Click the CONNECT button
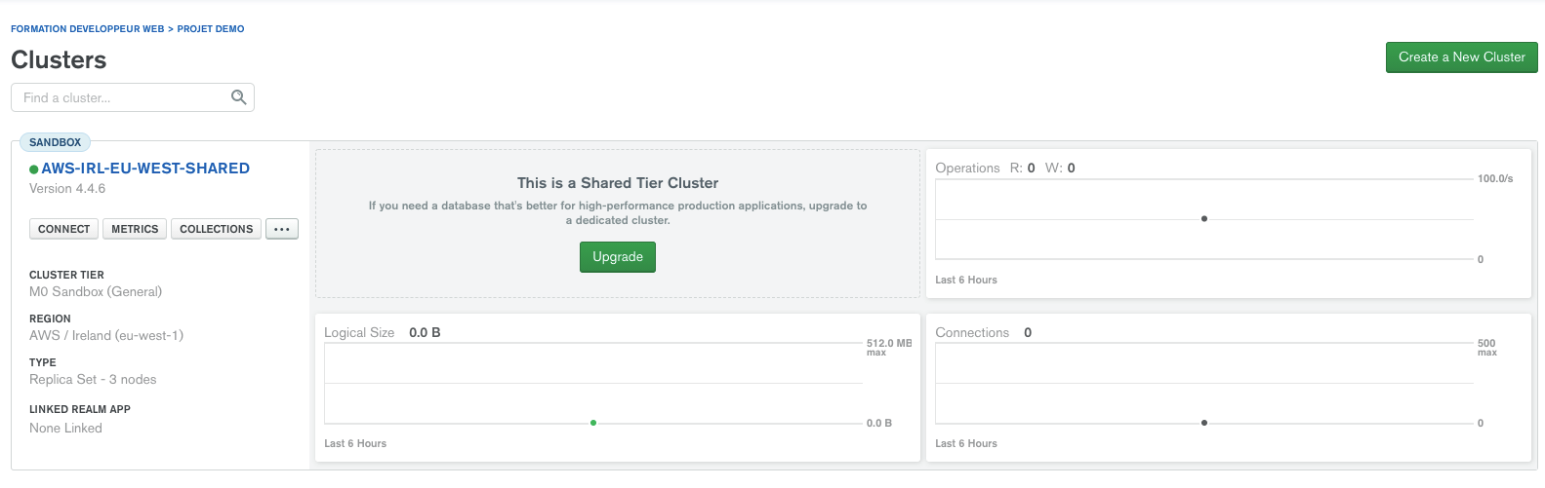The height and width of the screenshot is (488, 1545). (64, 229)
